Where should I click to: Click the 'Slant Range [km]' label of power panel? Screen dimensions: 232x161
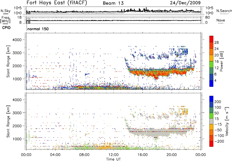(x=8, y=61)
